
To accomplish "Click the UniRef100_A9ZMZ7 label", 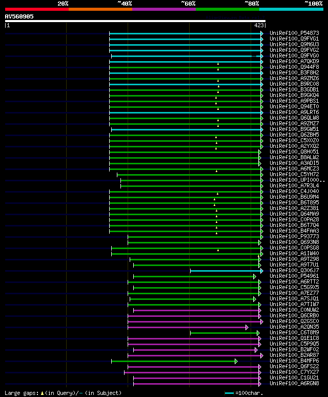I will point(294,124).
